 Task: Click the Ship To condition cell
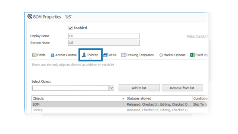[x=200, y=104]
